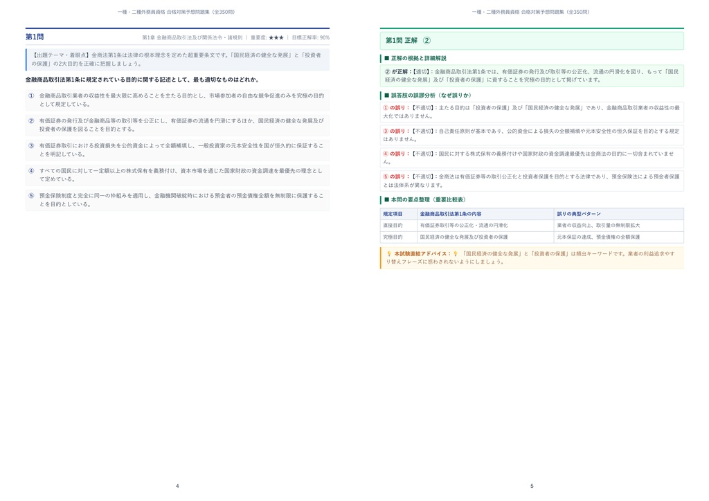Viewport: 709px width, 501px height.
Task: Click the lightbulb icon after 本試験直結アドバイス:
Action: [x=456, y=254]
